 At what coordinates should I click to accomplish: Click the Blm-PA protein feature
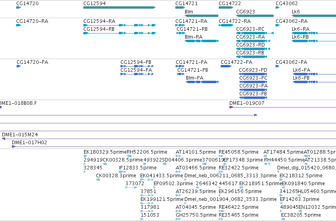coord(202,82)
